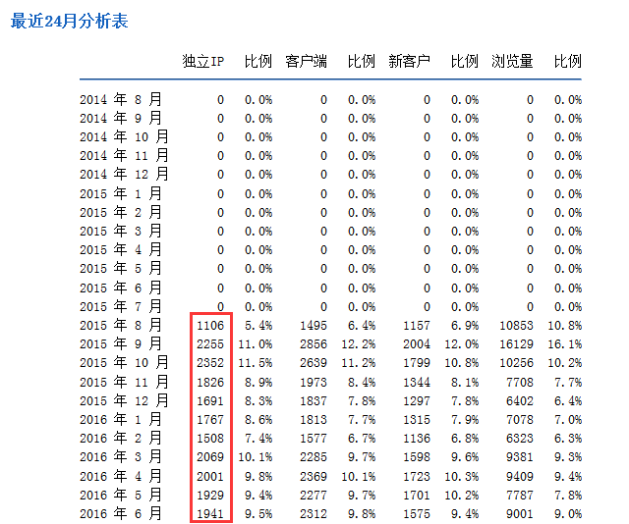Select the client count value 2856
629x524 pixels.
click(313, 344)
